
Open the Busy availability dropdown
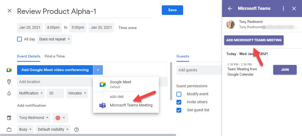[26, 129]
